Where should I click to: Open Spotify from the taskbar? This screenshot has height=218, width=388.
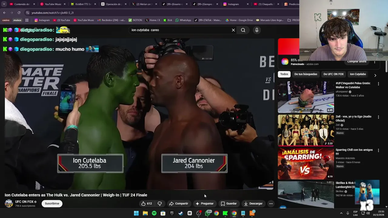[154, 213]
